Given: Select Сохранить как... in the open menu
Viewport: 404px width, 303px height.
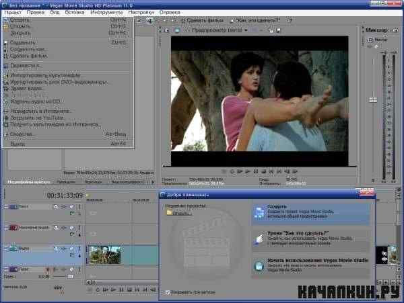Looking at the screenshot, I should point(68,49).
